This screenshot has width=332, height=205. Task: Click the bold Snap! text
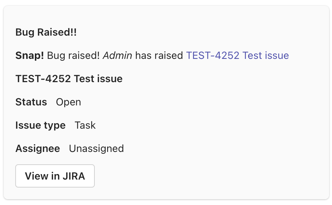[x=30, y=56]
